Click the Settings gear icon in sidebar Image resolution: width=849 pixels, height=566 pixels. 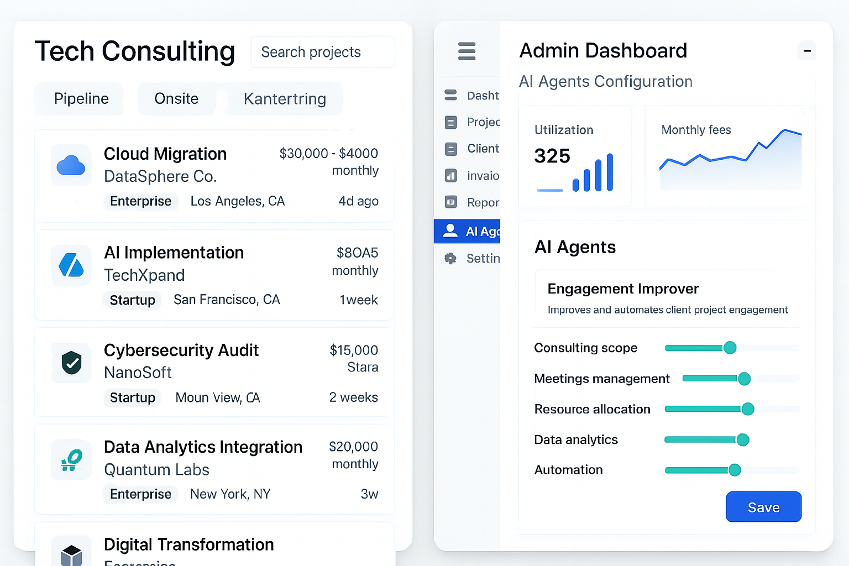(451, 258)
